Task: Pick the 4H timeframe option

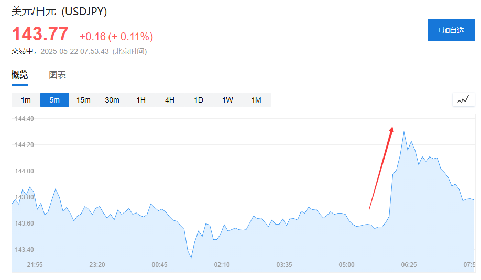Action: 170,100
